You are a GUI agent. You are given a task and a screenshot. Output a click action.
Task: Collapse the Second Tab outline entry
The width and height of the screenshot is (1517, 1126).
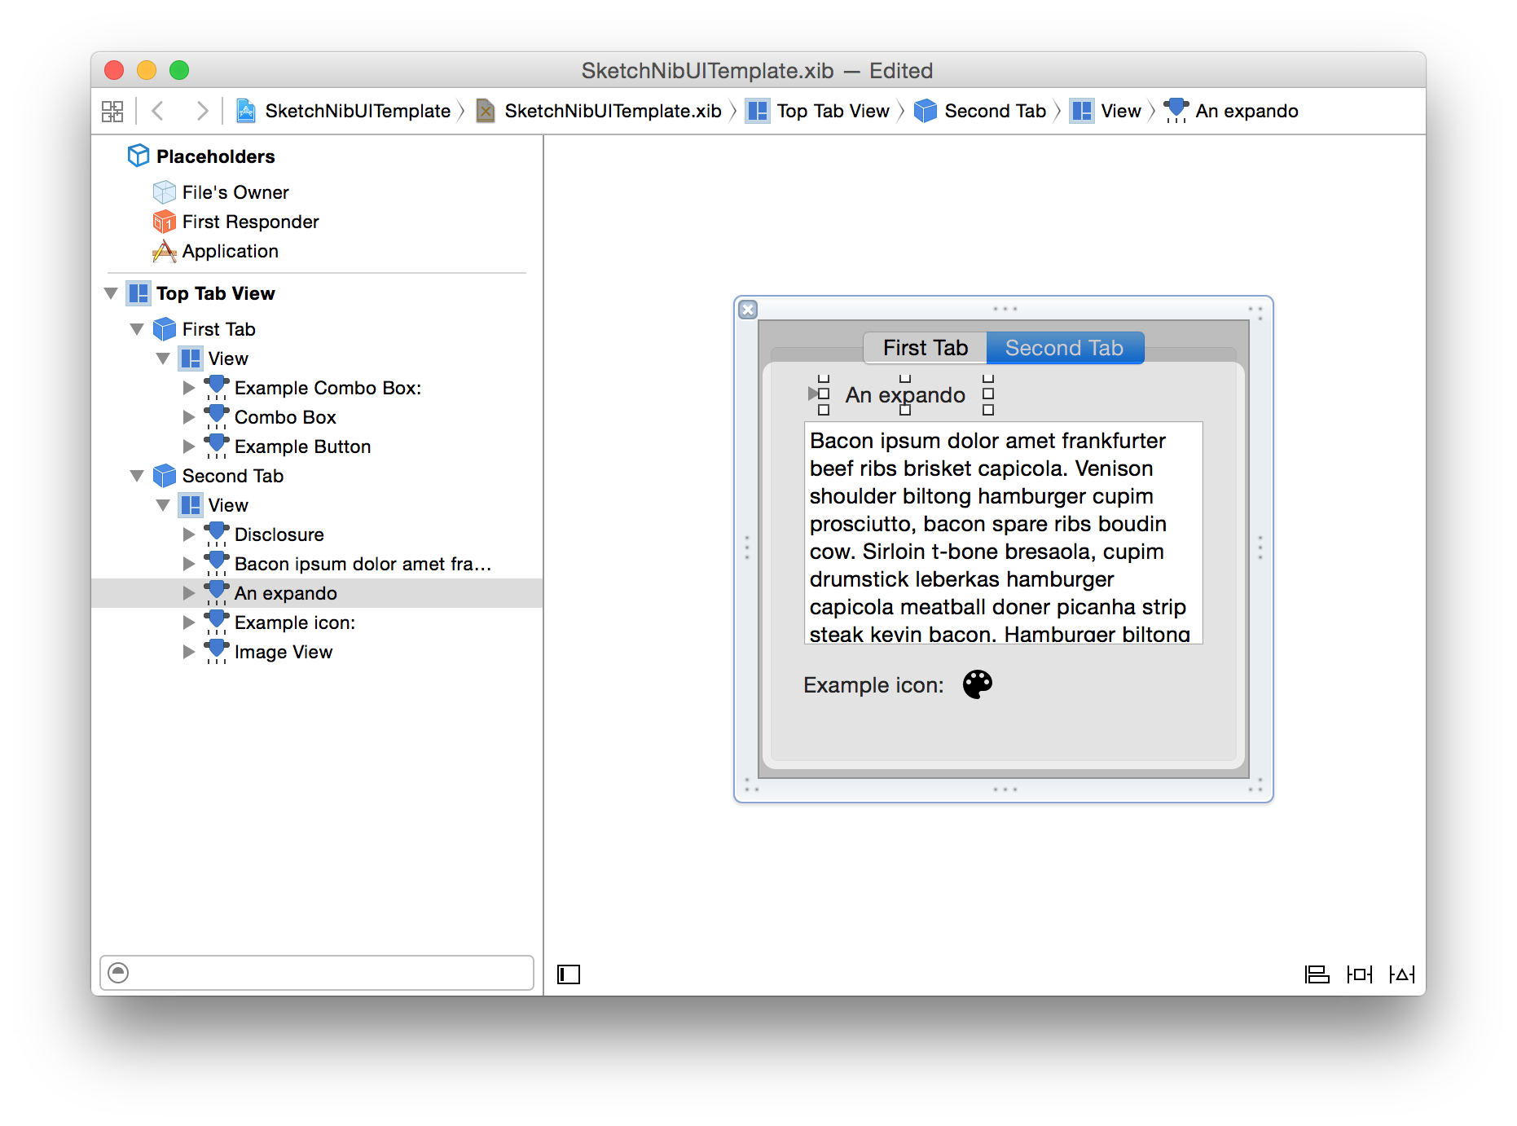coord(137,476)
